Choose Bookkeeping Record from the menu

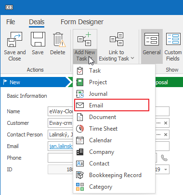[114, 175]
